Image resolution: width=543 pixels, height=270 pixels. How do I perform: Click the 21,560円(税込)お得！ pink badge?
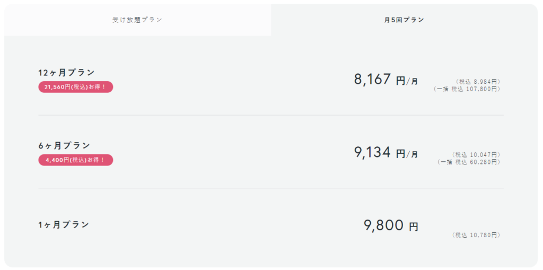tap(75, 87)
